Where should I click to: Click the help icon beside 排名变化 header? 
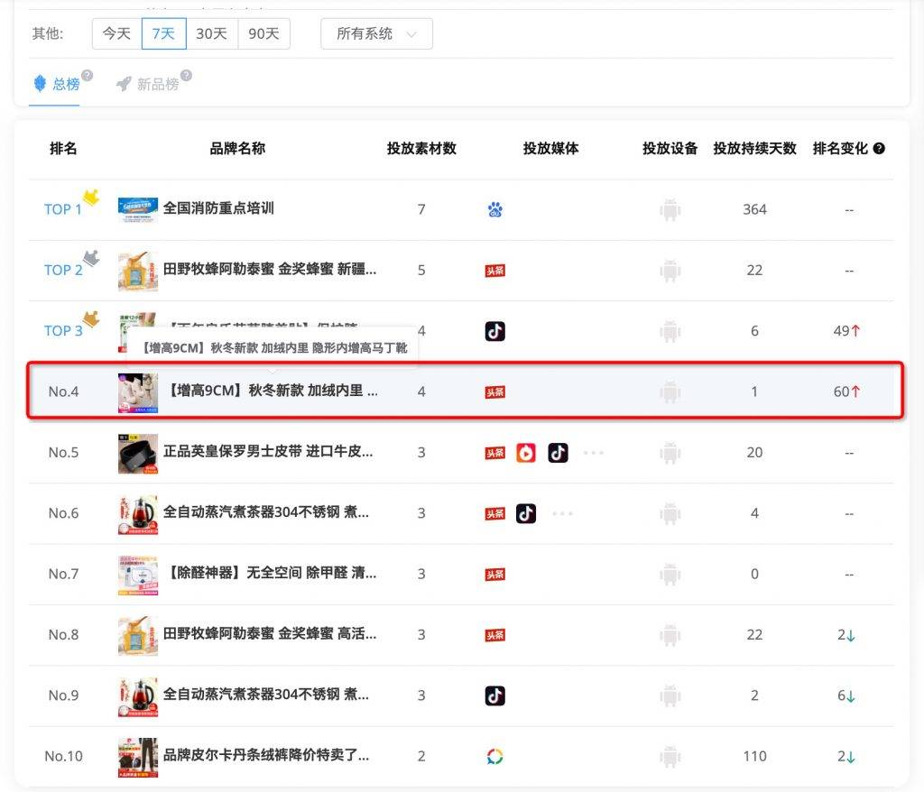(879, 149)
